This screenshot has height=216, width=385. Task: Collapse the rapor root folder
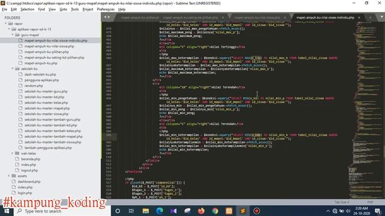coord(6,23)
